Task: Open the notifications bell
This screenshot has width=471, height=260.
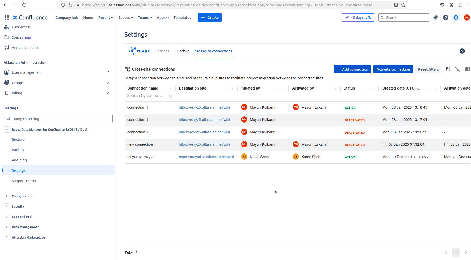Action: tap(435, 18)
